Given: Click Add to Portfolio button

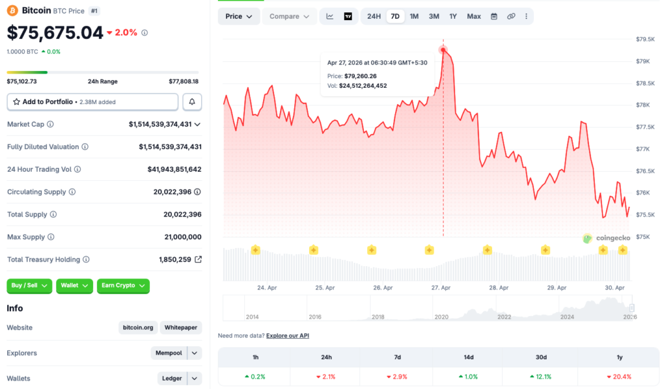Looking at the screenshot, I should 92,102.
